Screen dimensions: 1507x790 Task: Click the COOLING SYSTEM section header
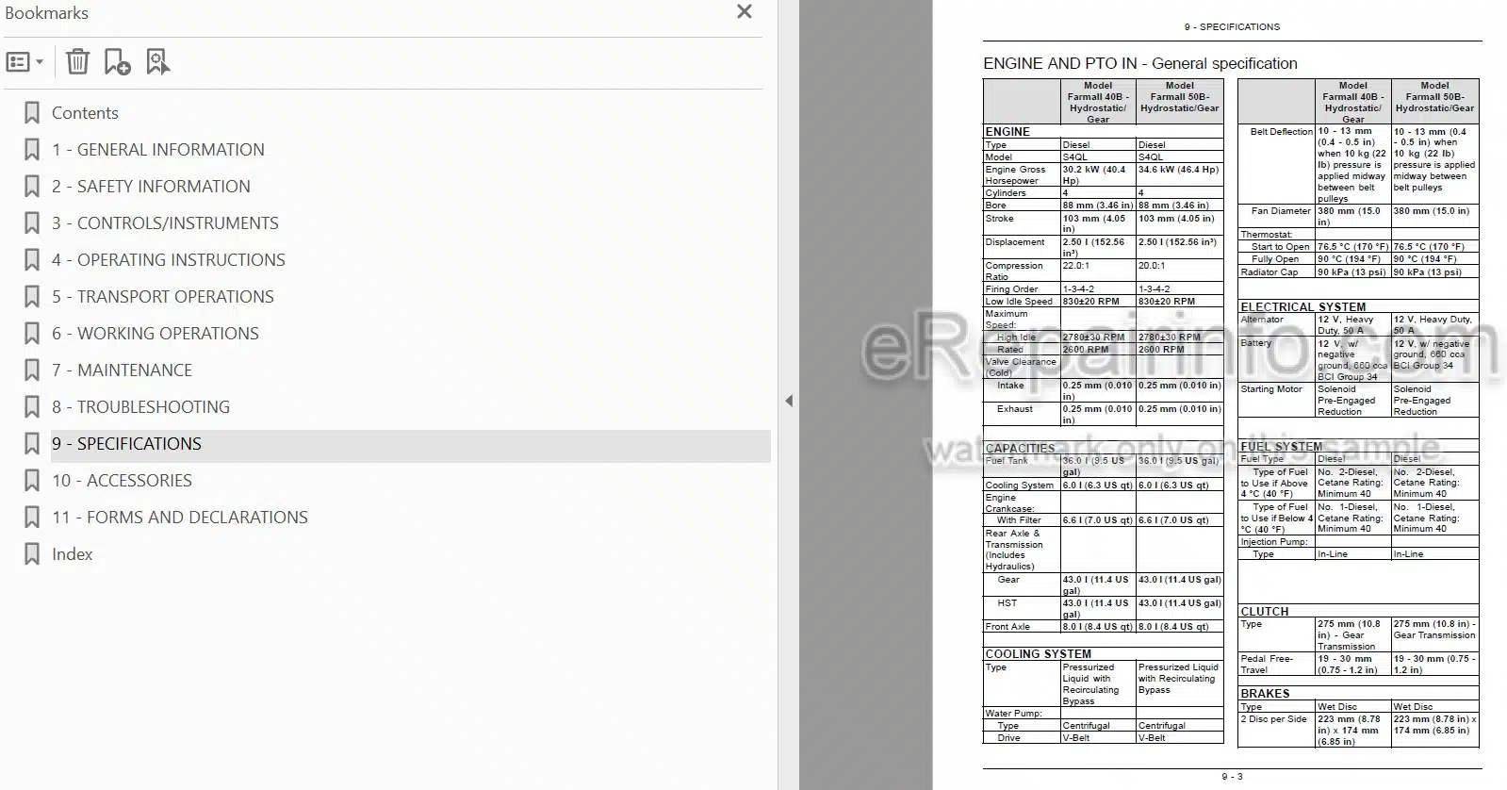[1038, 654]
